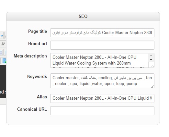Open the blue dropdown arrow in editor toolbar
The width and height of the screenshot is (169, 137).
(x=2, y=36)
